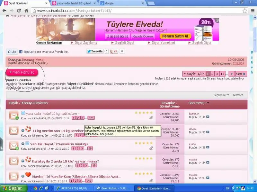Click the next page arrow in pagination
Screen dimensions: 257x192
232,74
